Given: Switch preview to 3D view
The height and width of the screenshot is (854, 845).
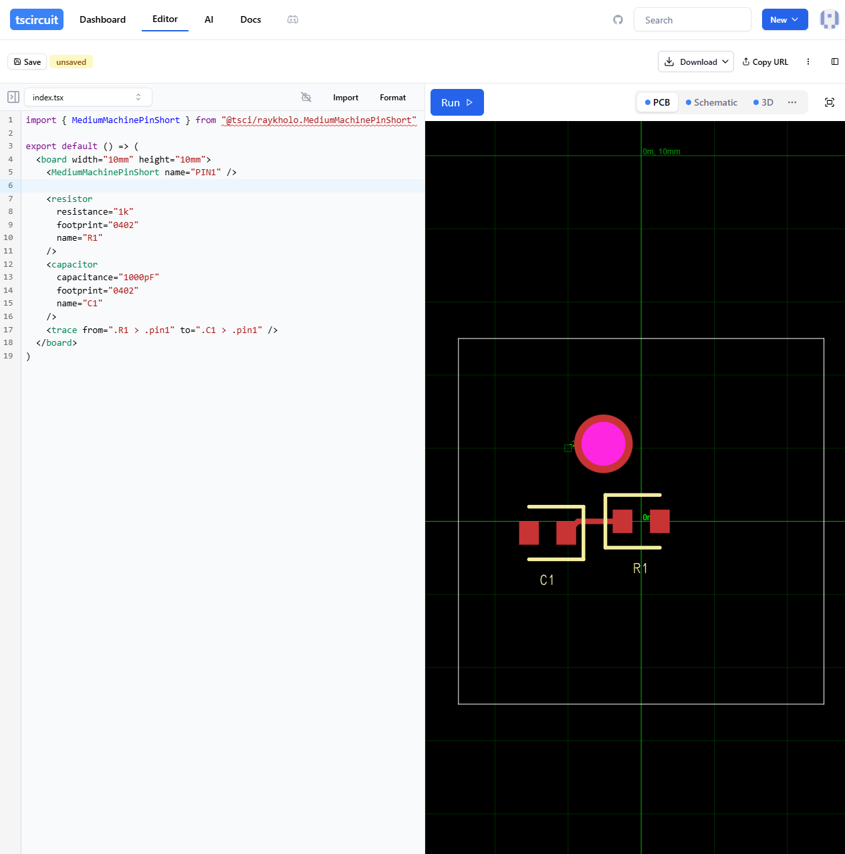Looking at the screenshot, I should pos(763,102).
